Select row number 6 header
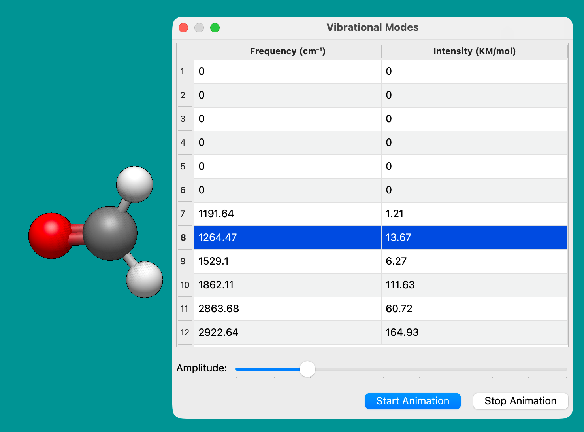 tap(183, 190)
